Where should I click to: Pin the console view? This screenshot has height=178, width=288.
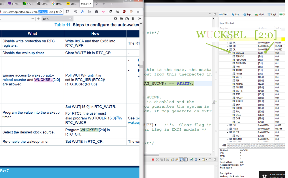[191, 160]
